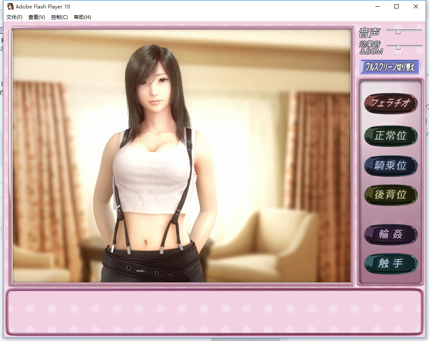Open the 查看(V) menu
This screenshot has width=429, height=341.
click(x=37, y=17)
